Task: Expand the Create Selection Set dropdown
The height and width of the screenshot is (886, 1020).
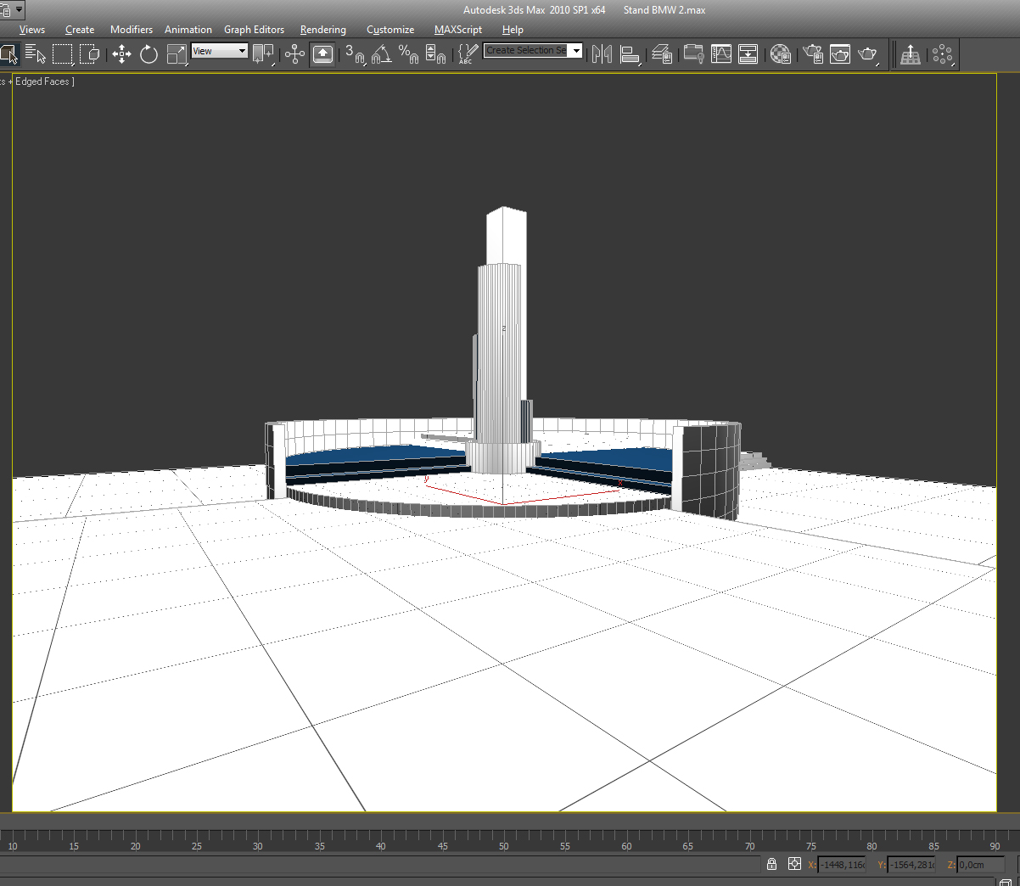Action: coord(576,51)
